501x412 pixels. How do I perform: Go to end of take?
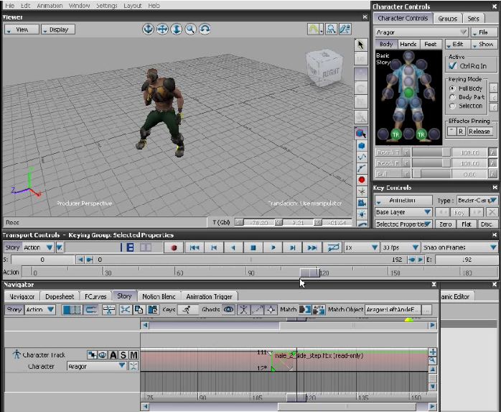(x=312, y=248)
